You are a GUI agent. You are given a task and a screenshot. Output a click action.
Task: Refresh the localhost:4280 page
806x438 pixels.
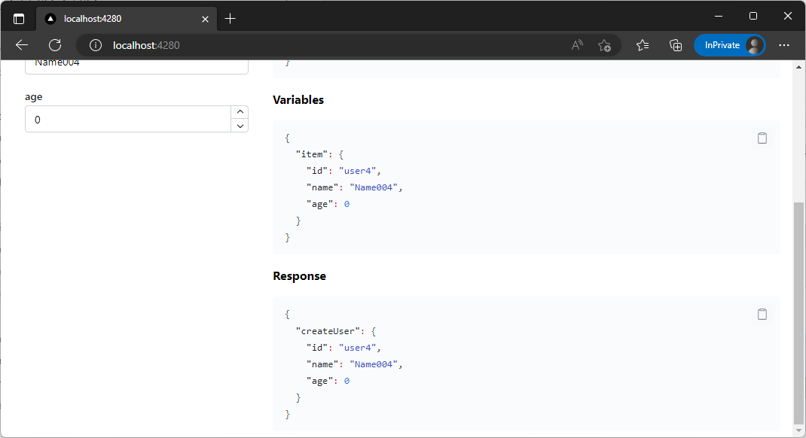tap(55, 45)
